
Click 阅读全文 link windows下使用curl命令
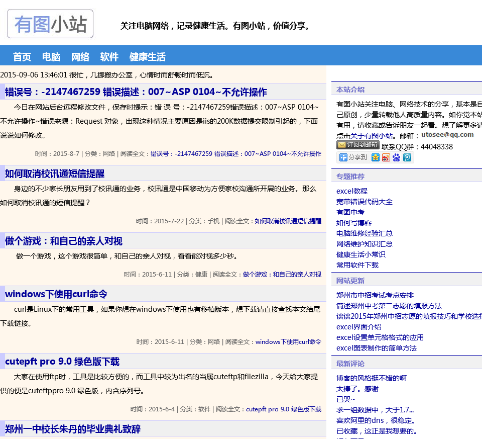[288, 342]
